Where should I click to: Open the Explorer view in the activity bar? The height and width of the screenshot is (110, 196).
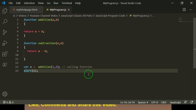[5, 11]
